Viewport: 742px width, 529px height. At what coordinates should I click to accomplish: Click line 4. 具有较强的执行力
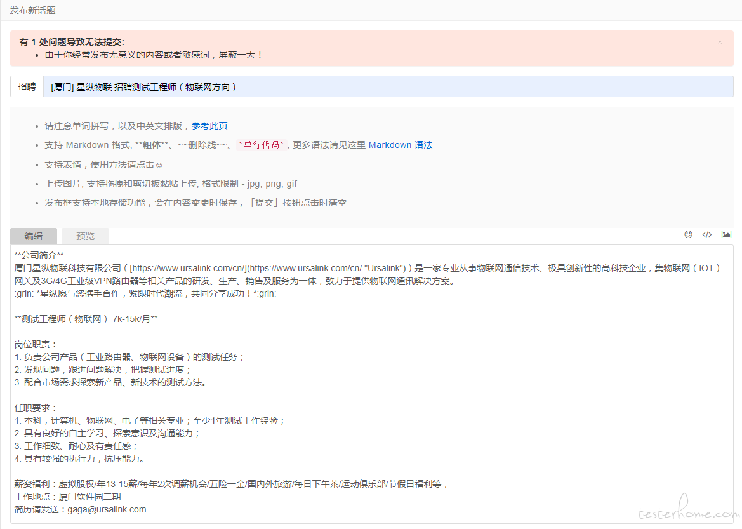79,459
